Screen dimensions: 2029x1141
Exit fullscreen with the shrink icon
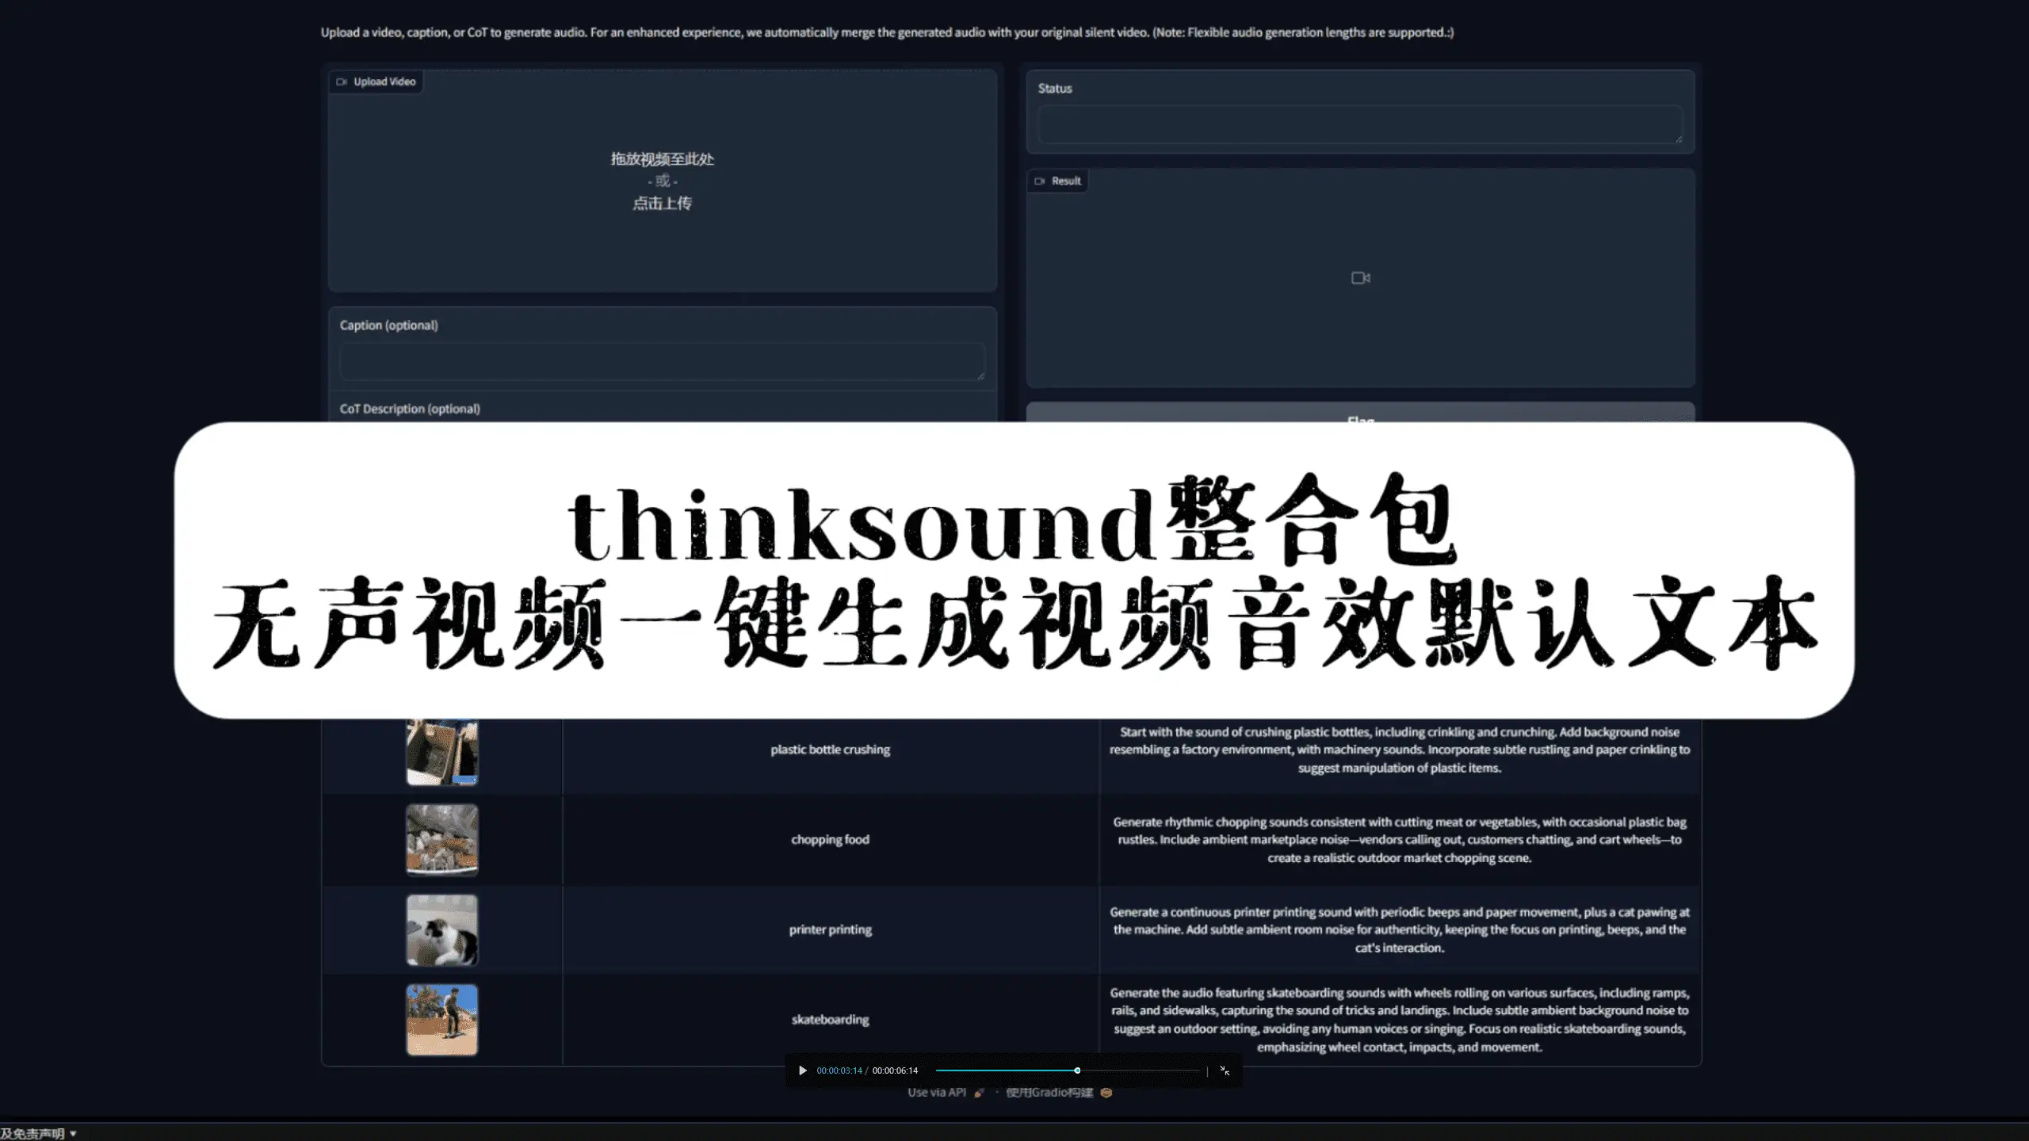(1225, 1070)
